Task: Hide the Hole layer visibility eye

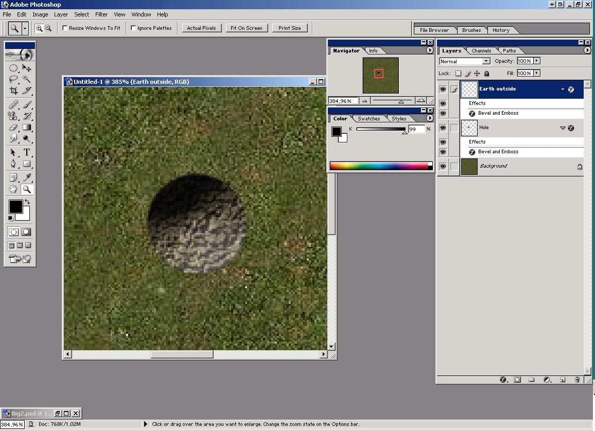Action: tap(443, 128)
